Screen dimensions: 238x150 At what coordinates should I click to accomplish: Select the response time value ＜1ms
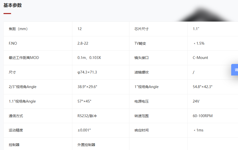click(x=198, y=130)
